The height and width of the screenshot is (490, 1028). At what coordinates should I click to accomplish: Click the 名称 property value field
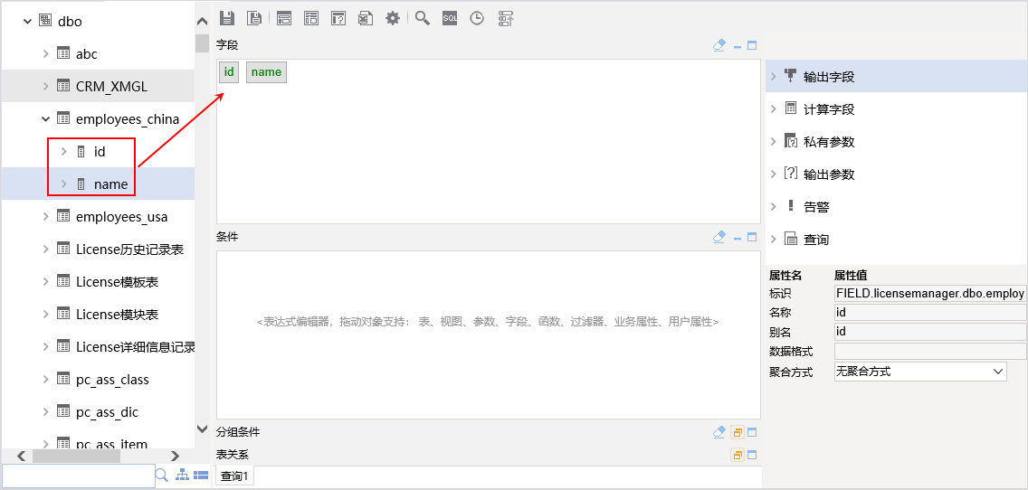pyautogui.click(x=930, y=313)
